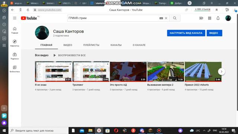
Task: Switch to the О КАНАЛЕ tab
Action: tap(139, 45)
